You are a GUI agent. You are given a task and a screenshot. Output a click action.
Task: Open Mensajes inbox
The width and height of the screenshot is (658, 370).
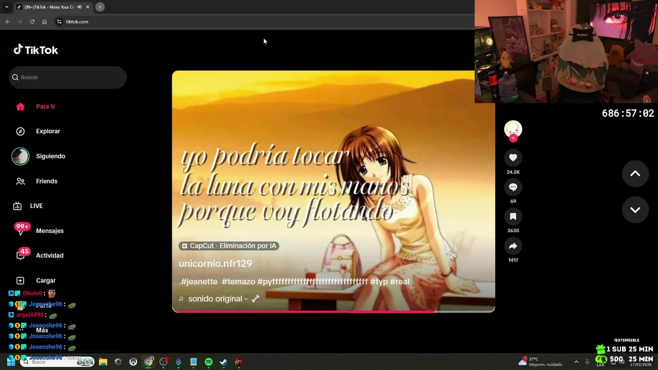click(49, 231)
